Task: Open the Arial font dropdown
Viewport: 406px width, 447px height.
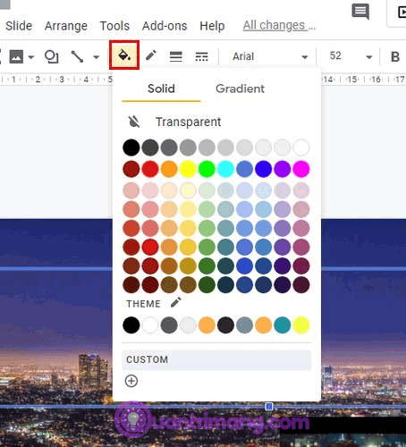Action: tap(269, 56)
